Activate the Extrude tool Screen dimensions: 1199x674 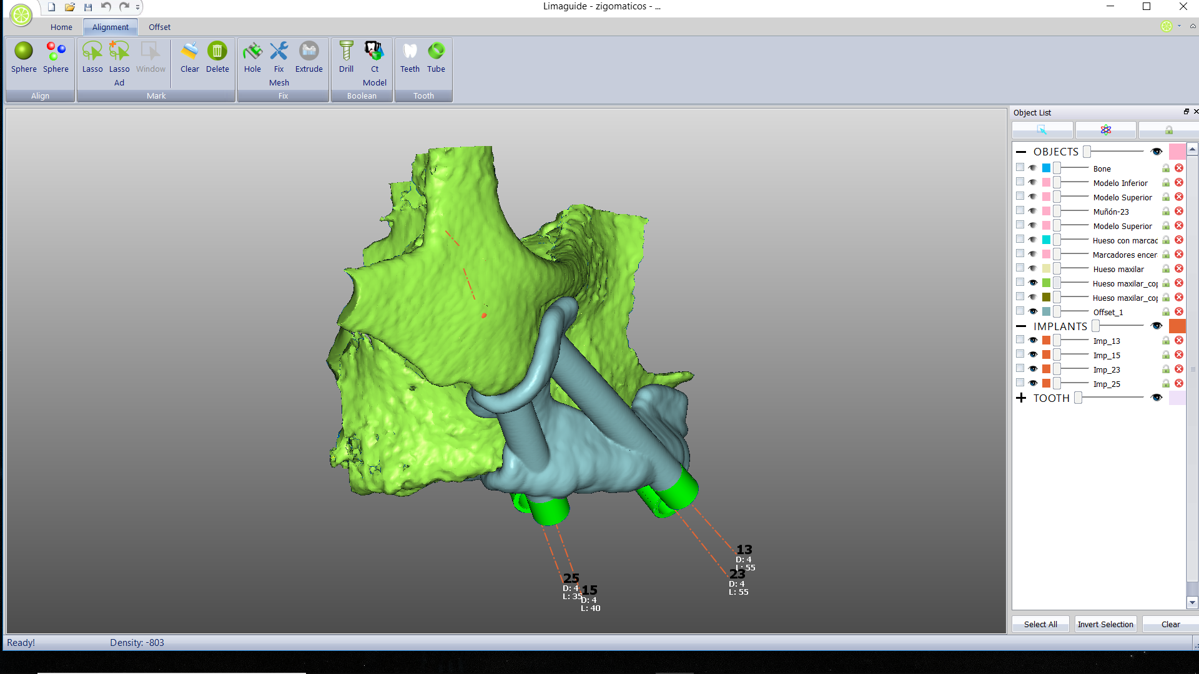[308, 52]
